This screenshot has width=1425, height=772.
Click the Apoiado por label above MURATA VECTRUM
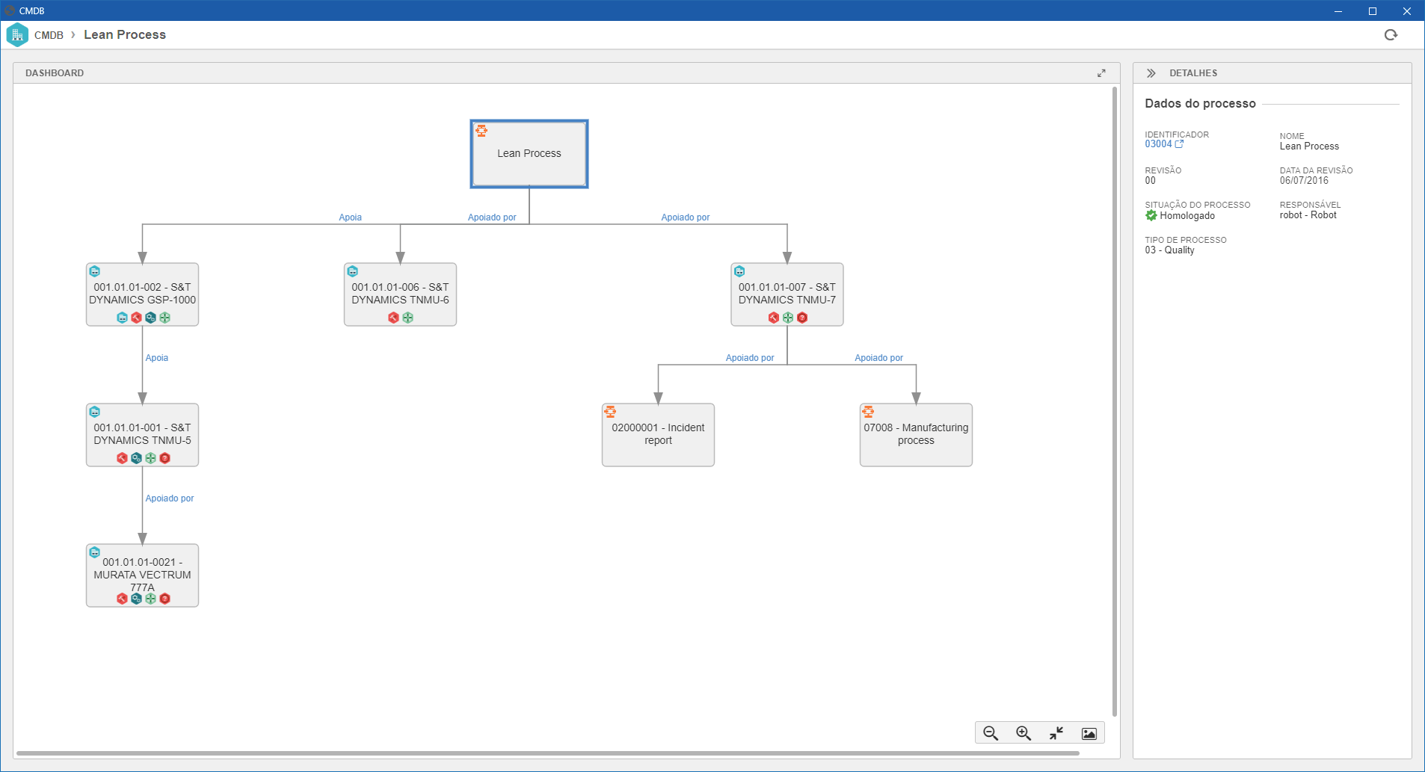[169, 498]
